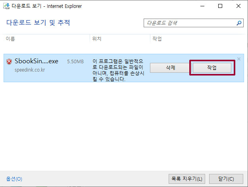Click the 5.50MB file size label
Image resolution: width=248 pixels, height=187 pixels.
pyautogui.click(x=75, y=62)
